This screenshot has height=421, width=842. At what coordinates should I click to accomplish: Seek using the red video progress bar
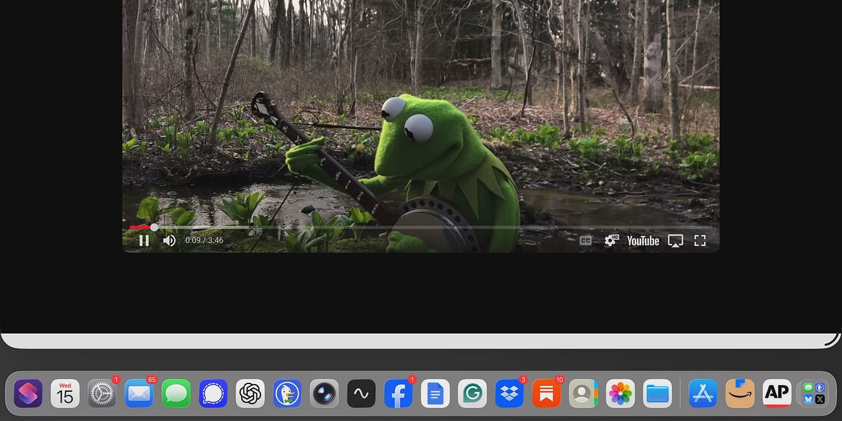pyautogui.click(x=421, y=227)
